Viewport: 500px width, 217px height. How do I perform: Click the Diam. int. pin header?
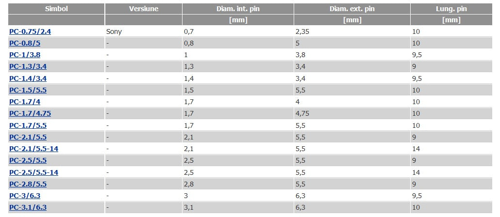(238, 9)
